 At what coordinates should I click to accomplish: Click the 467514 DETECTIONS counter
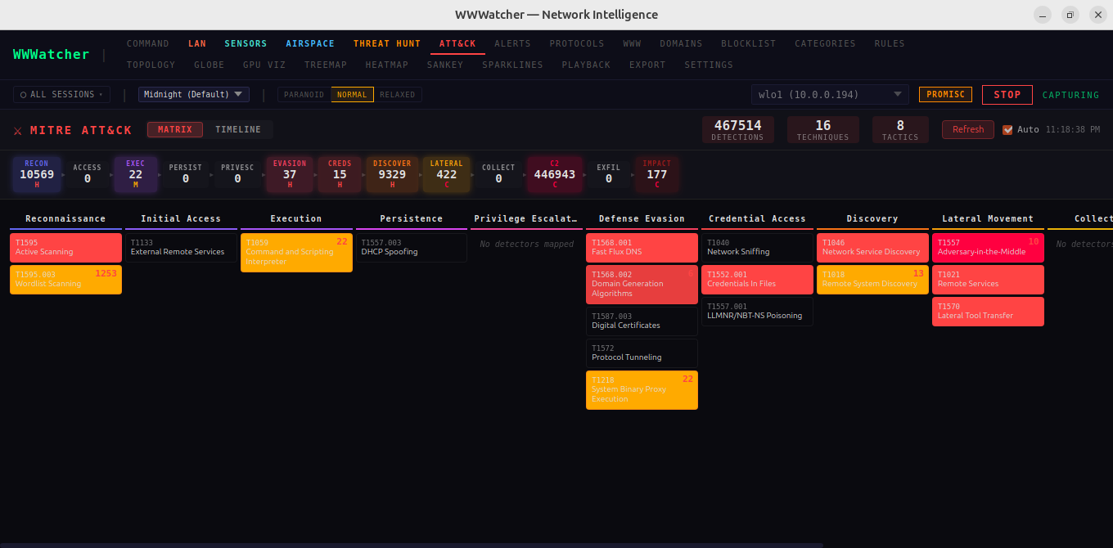(x=737, y=129)
